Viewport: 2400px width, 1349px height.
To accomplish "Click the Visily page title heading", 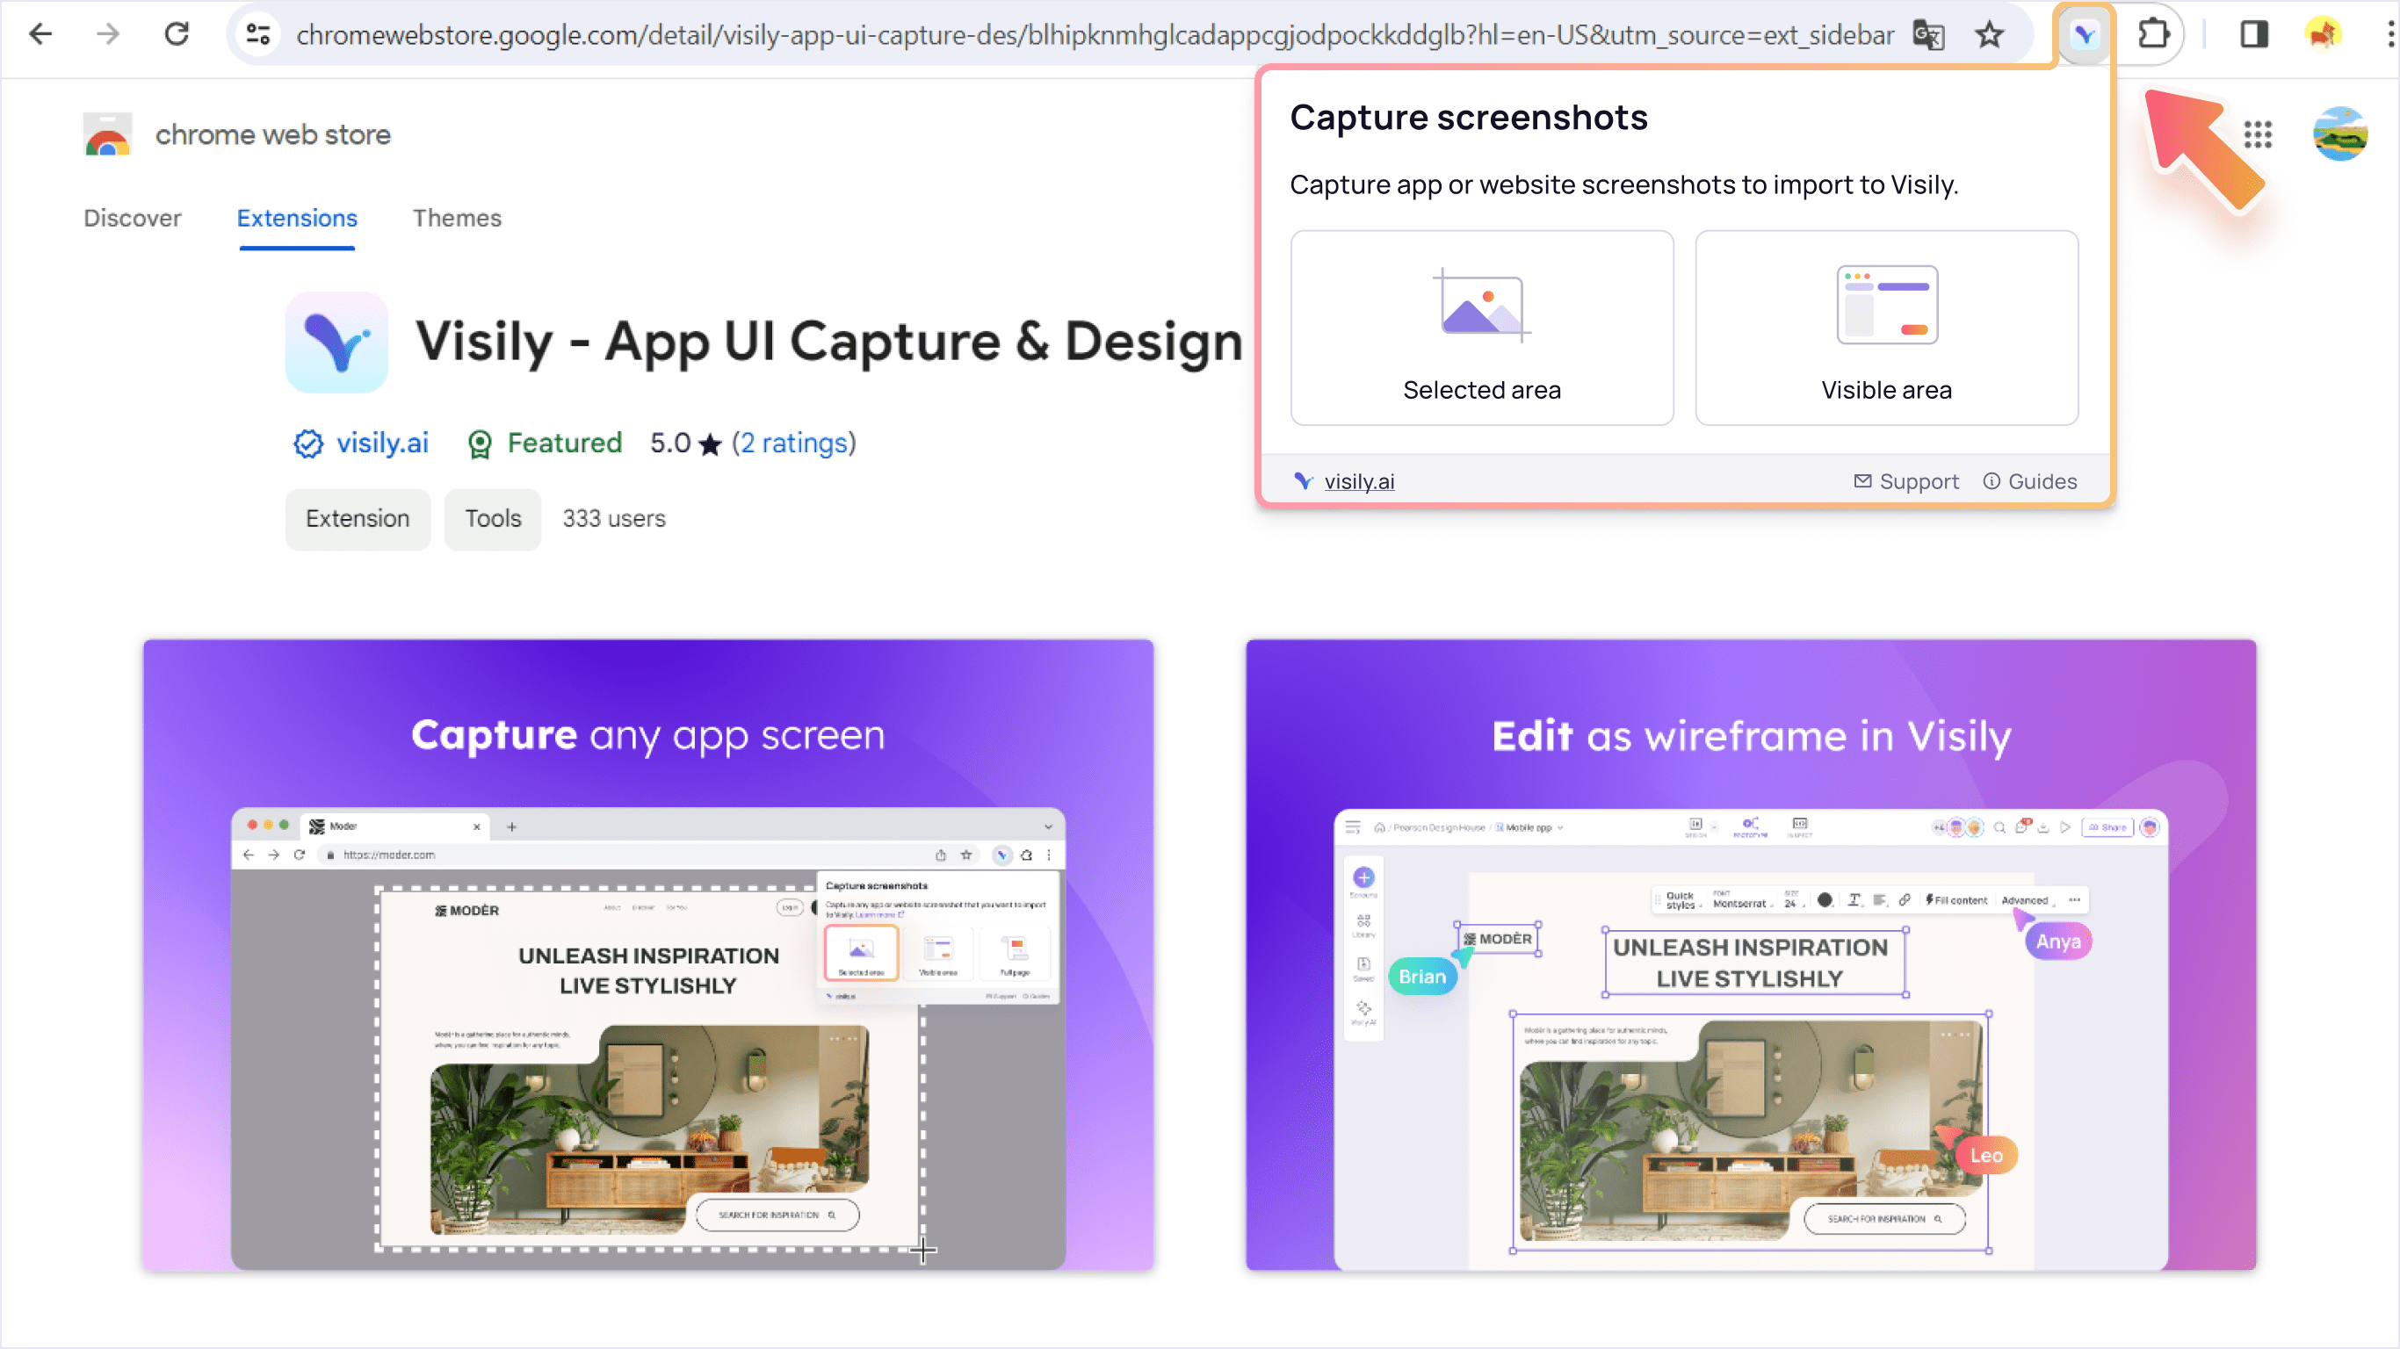I will tap(829, 342).
